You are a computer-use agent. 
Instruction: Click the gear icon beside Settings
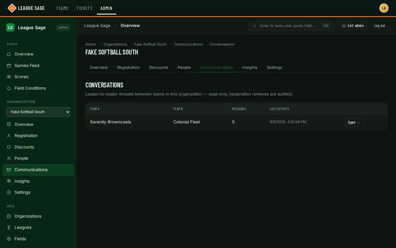point(9,193)
